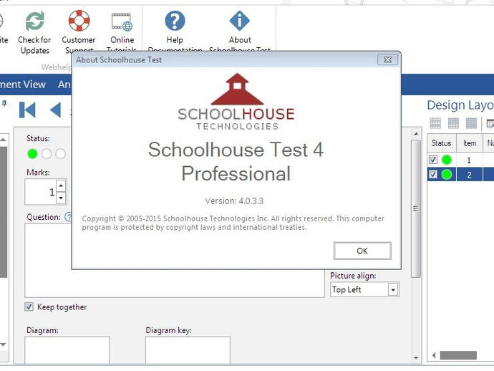Click item list horizontal scrollbar thumb
The width and height of the screenshot is (494, 371).
click(x=458, y=355)
